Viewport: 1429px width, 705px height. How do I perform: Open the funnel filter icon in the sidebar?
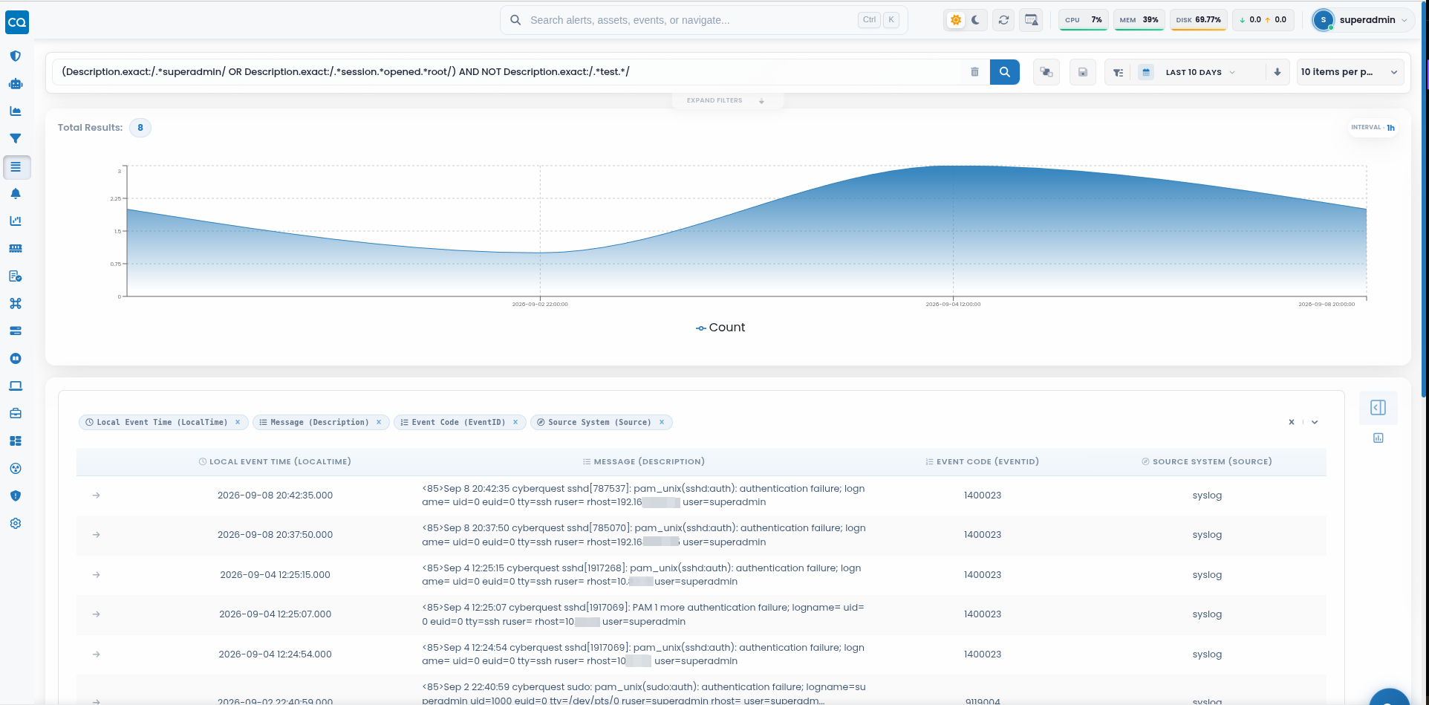tap(16, 139)
